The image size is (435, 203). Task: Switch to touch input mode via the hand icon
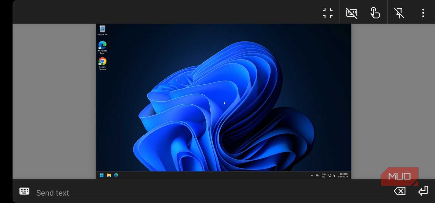(375, 13)
